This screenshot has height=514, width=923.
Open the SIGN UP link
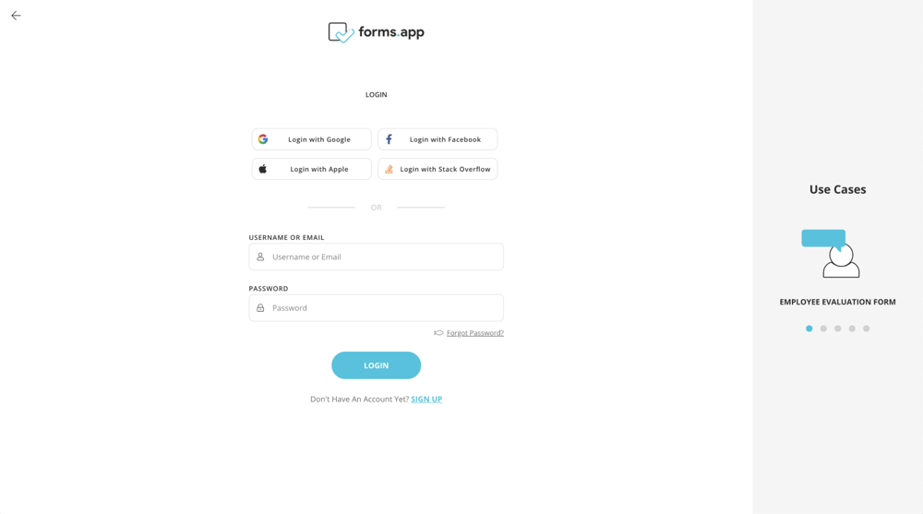426,400
